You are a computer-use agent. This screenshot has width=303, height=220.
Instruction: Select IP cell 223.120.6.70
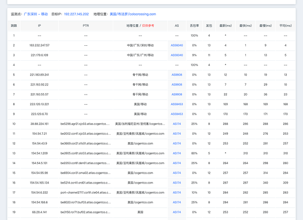coord(40,114)
